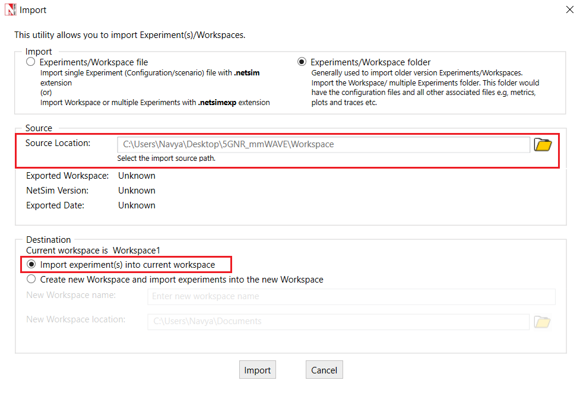The image size is (580, 393).
Task: Focus the Source Location path field
Action: [x=324, y=144]
